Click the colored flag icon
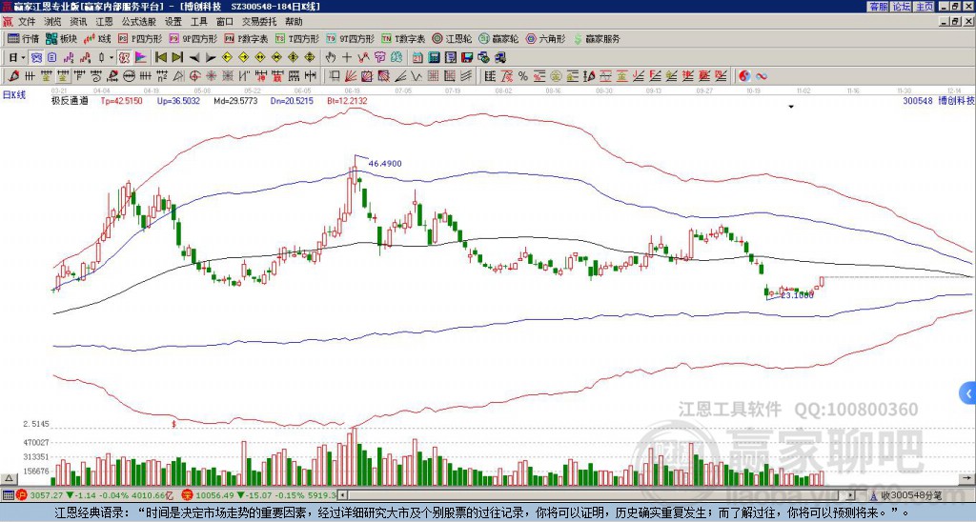Viewport: 976px width, 522px height. pyautogui.click(x=141, y=58)
